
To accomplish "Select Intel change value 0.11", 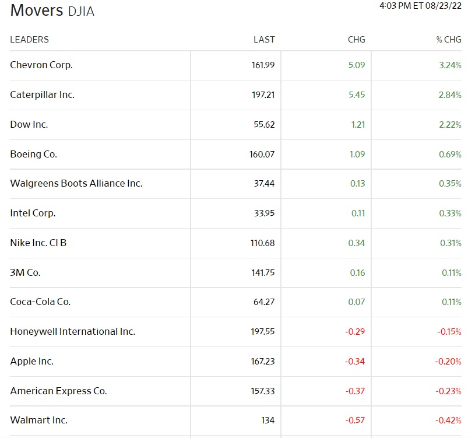I will 358,213.
